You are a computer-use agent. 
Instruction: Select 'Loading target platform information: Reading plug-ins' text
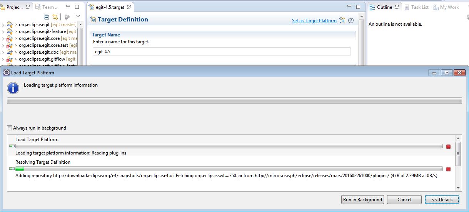pyautogui.click(x=71, y=153)
